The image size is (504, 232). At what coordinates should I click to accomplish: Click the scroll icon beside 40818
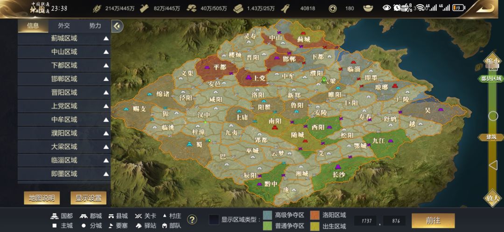(285, 8)
